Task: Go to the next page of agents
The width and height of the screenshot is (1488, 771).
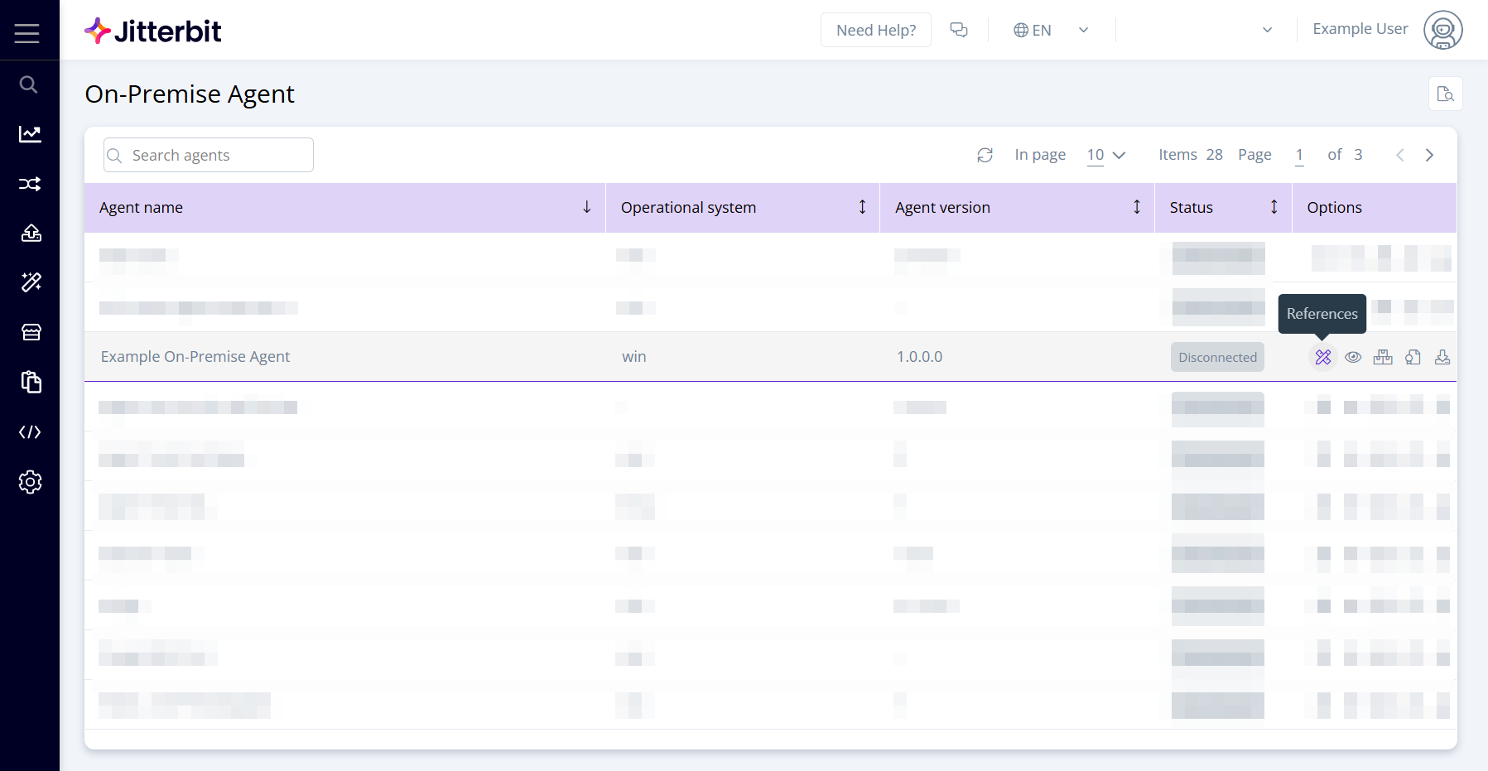Action: [1430, 155]
